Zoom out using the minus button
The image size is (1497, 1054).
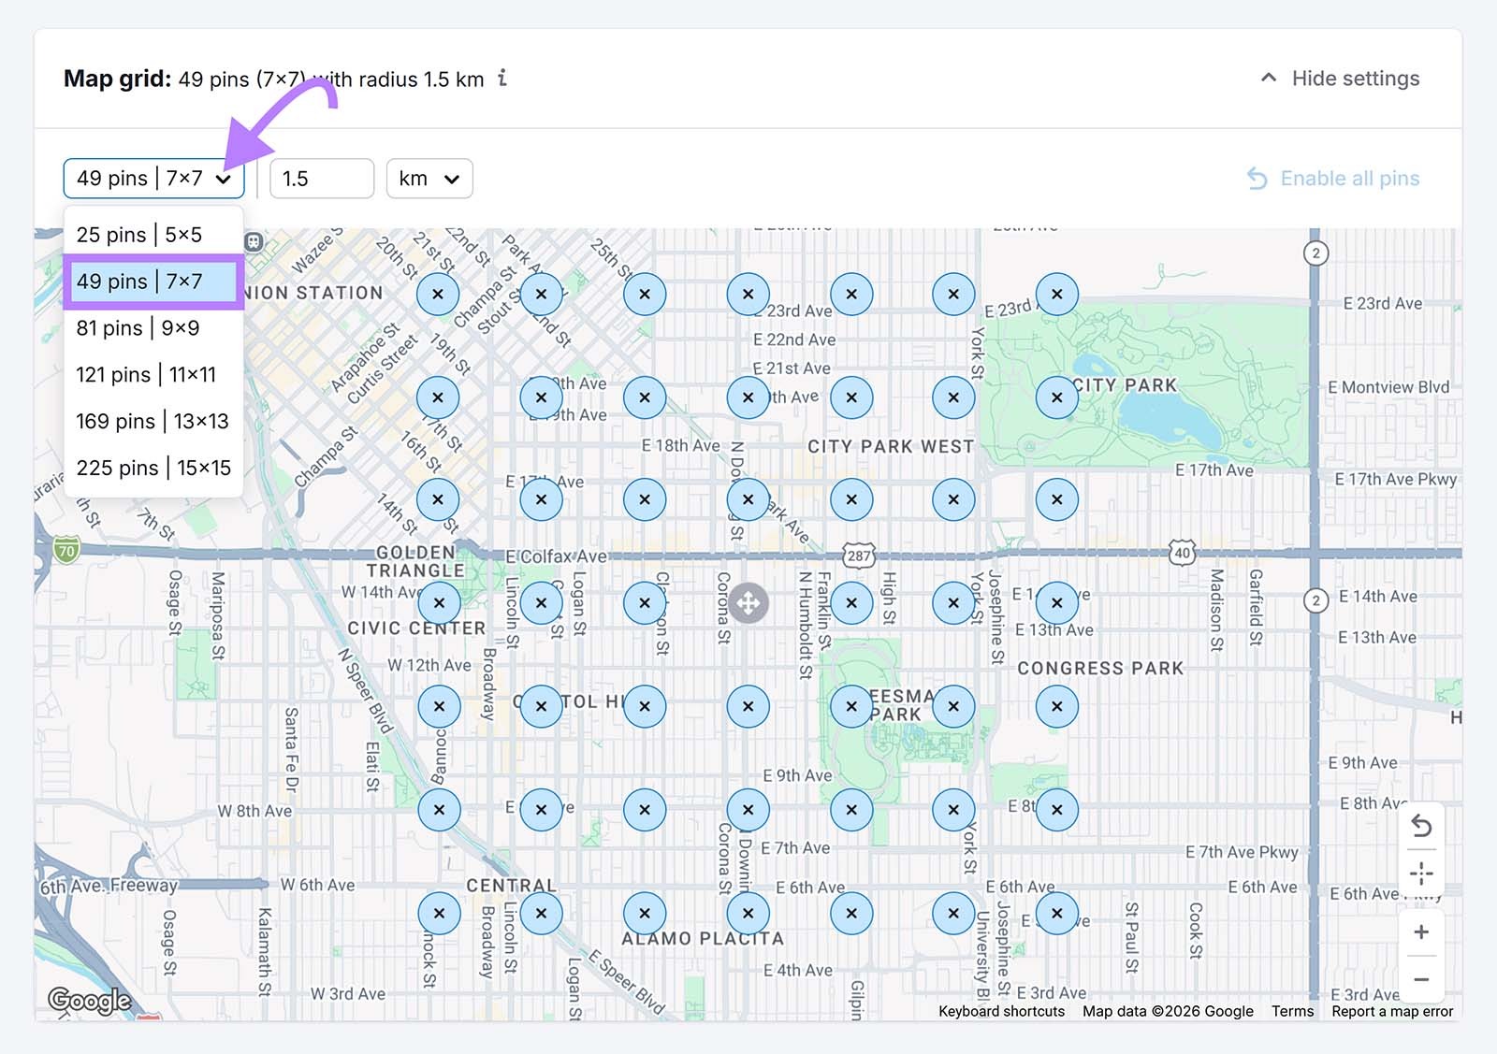click(1421, 978)
